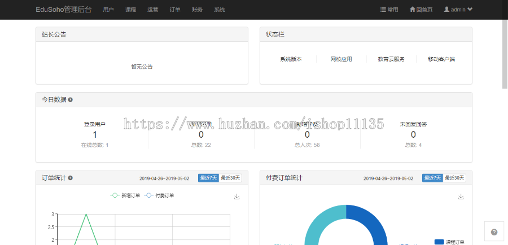Toggle the 新增订单 legend series
508x245 pixels.
(125, 195)
